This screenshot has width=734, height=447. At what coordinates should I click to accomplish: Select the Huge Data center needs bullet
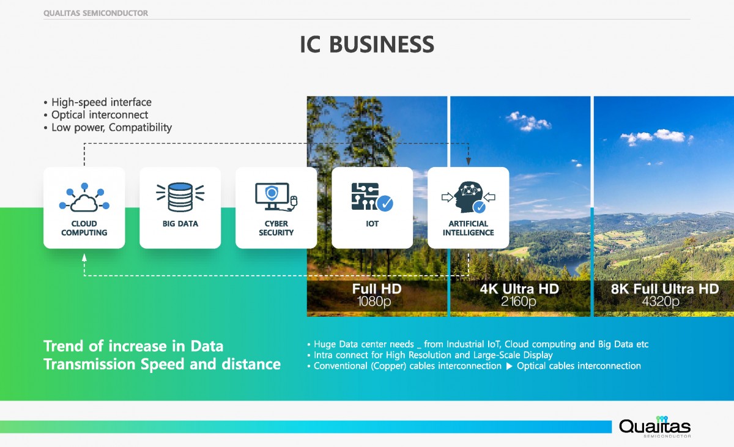click(x=480, y=344)
